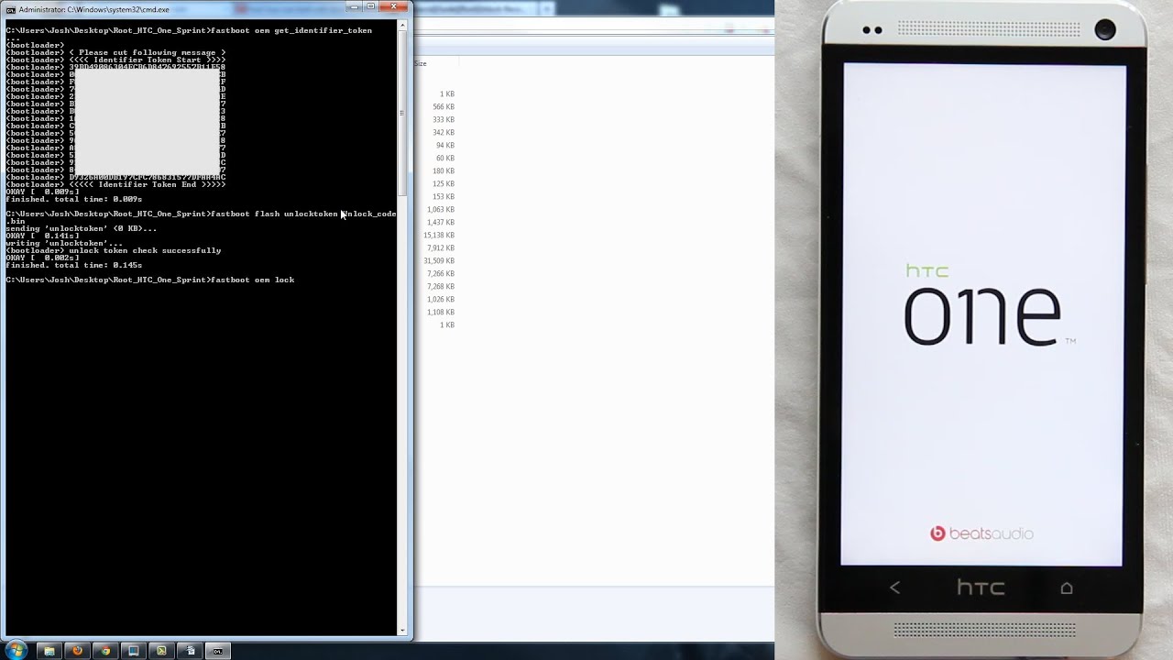Screen dimensions: 1173x660
Task: Select the 342 KB file row in Explorer
Action: tap(444, 132)
